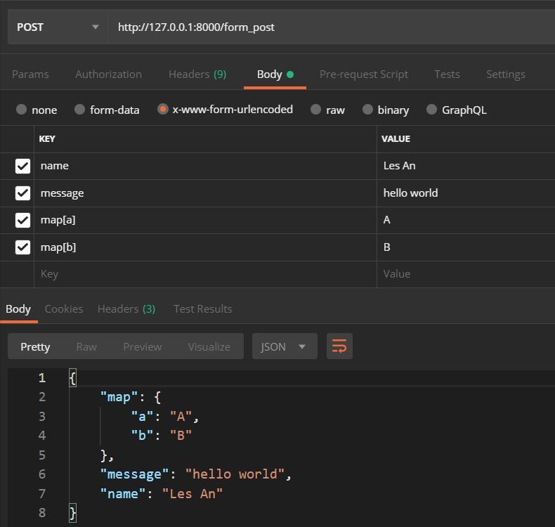Click the request URL field
The image size is (555, 527).
coord(332,27)
